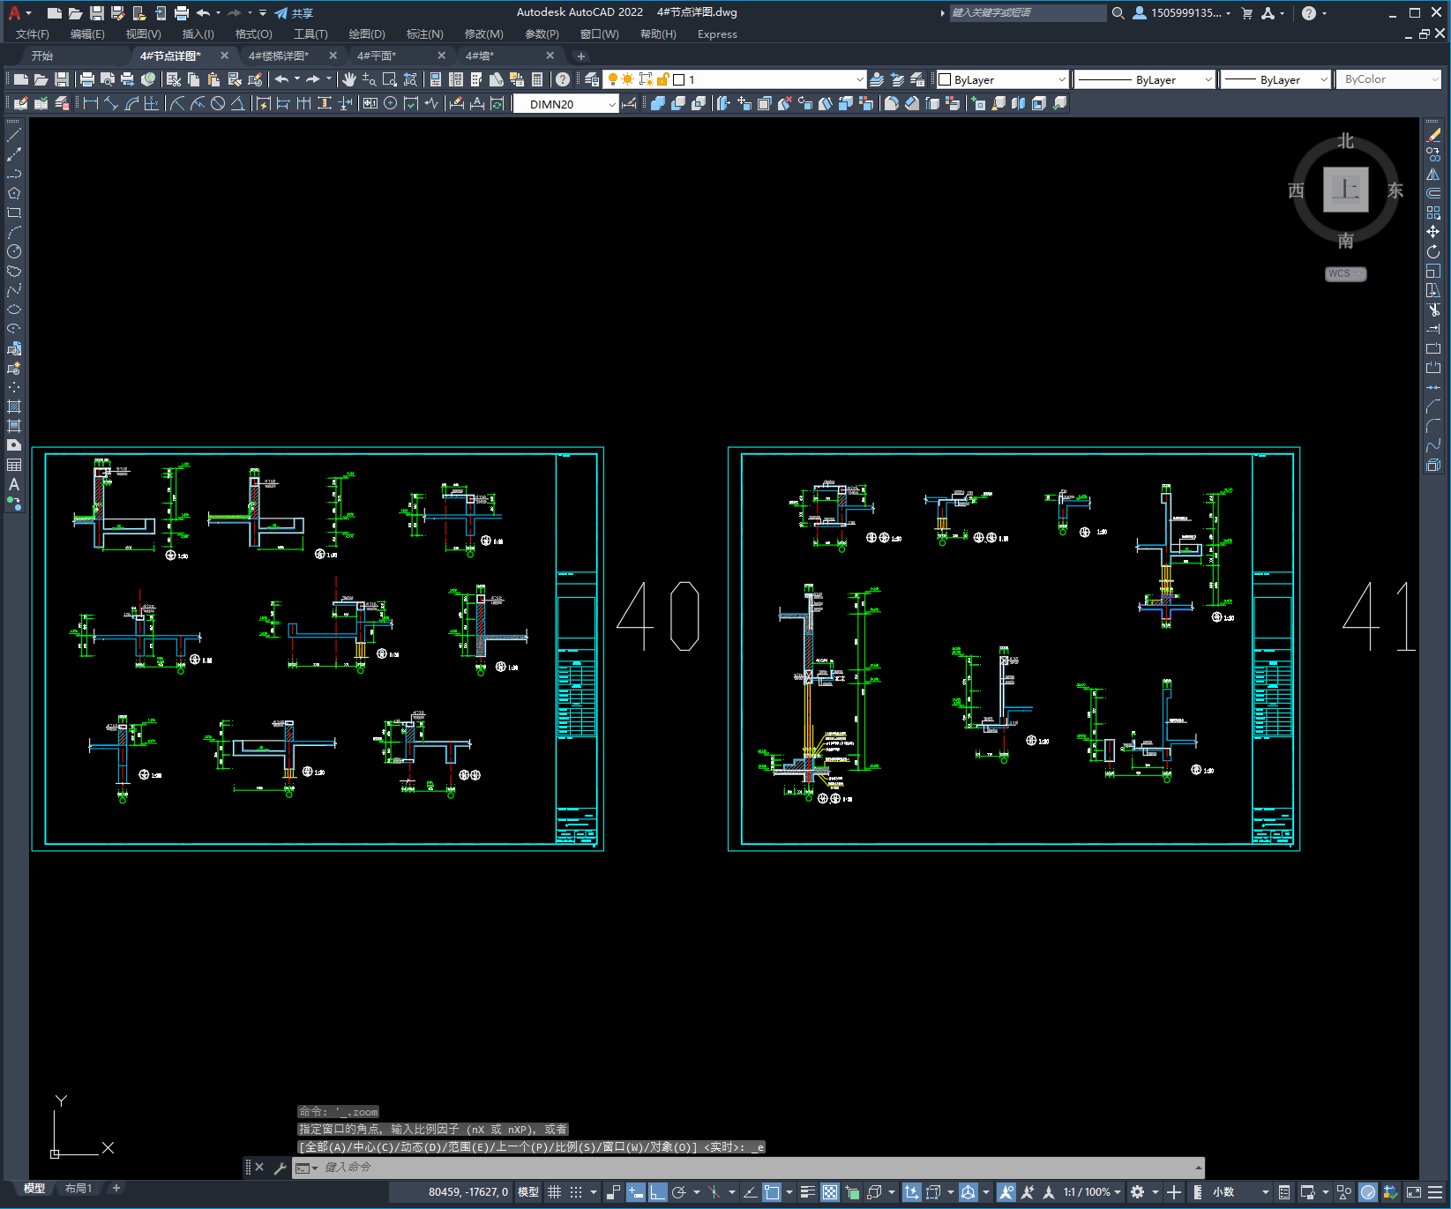1451x1209 pixels.
Task: Click the keyword search input field
Action: coord(1028,13)
